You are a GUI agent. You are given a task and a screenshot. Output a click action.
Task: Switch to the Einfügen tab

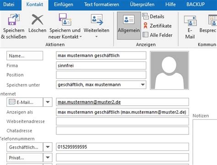(x=64, y=5)
